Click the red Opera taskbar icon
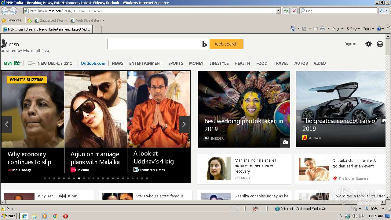The image size is (391, 220). tap(65, 216)
